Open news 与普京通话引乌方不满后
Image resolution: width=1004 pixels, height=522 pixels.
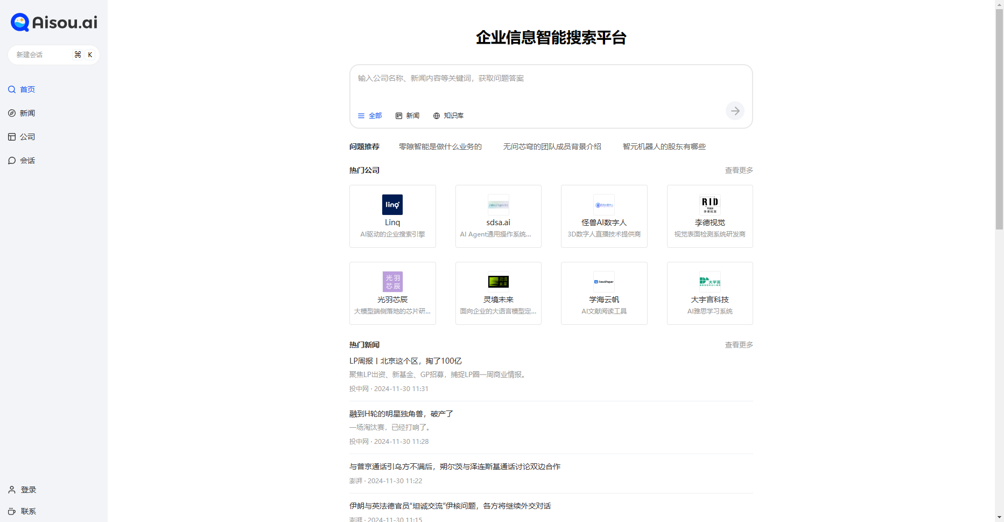click(x=455, y=467)
